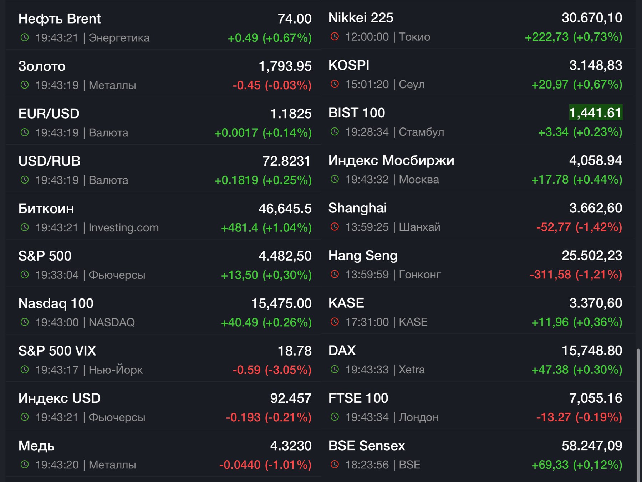Viewport: 642px width, 482px height.
Task: Select the Nasdaq 100 instrument name
Action: (x=56, y=303)
